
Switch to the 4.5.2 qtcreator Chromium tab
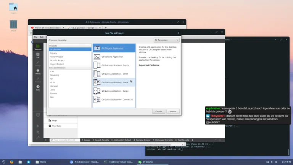pos(84,27)
